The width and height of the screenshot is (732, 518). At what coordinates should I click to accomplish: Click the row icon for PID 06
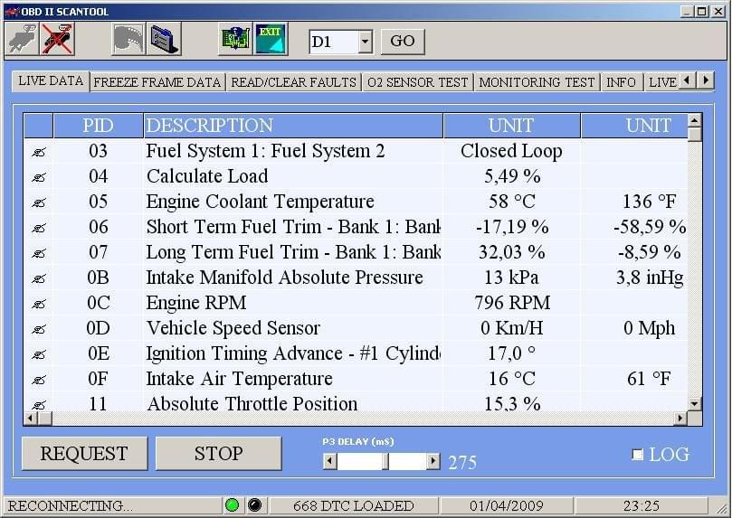coord(39,228)
